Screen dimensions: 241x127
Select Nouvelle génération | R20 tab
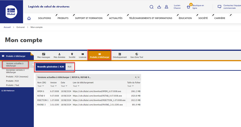(50, 67)
